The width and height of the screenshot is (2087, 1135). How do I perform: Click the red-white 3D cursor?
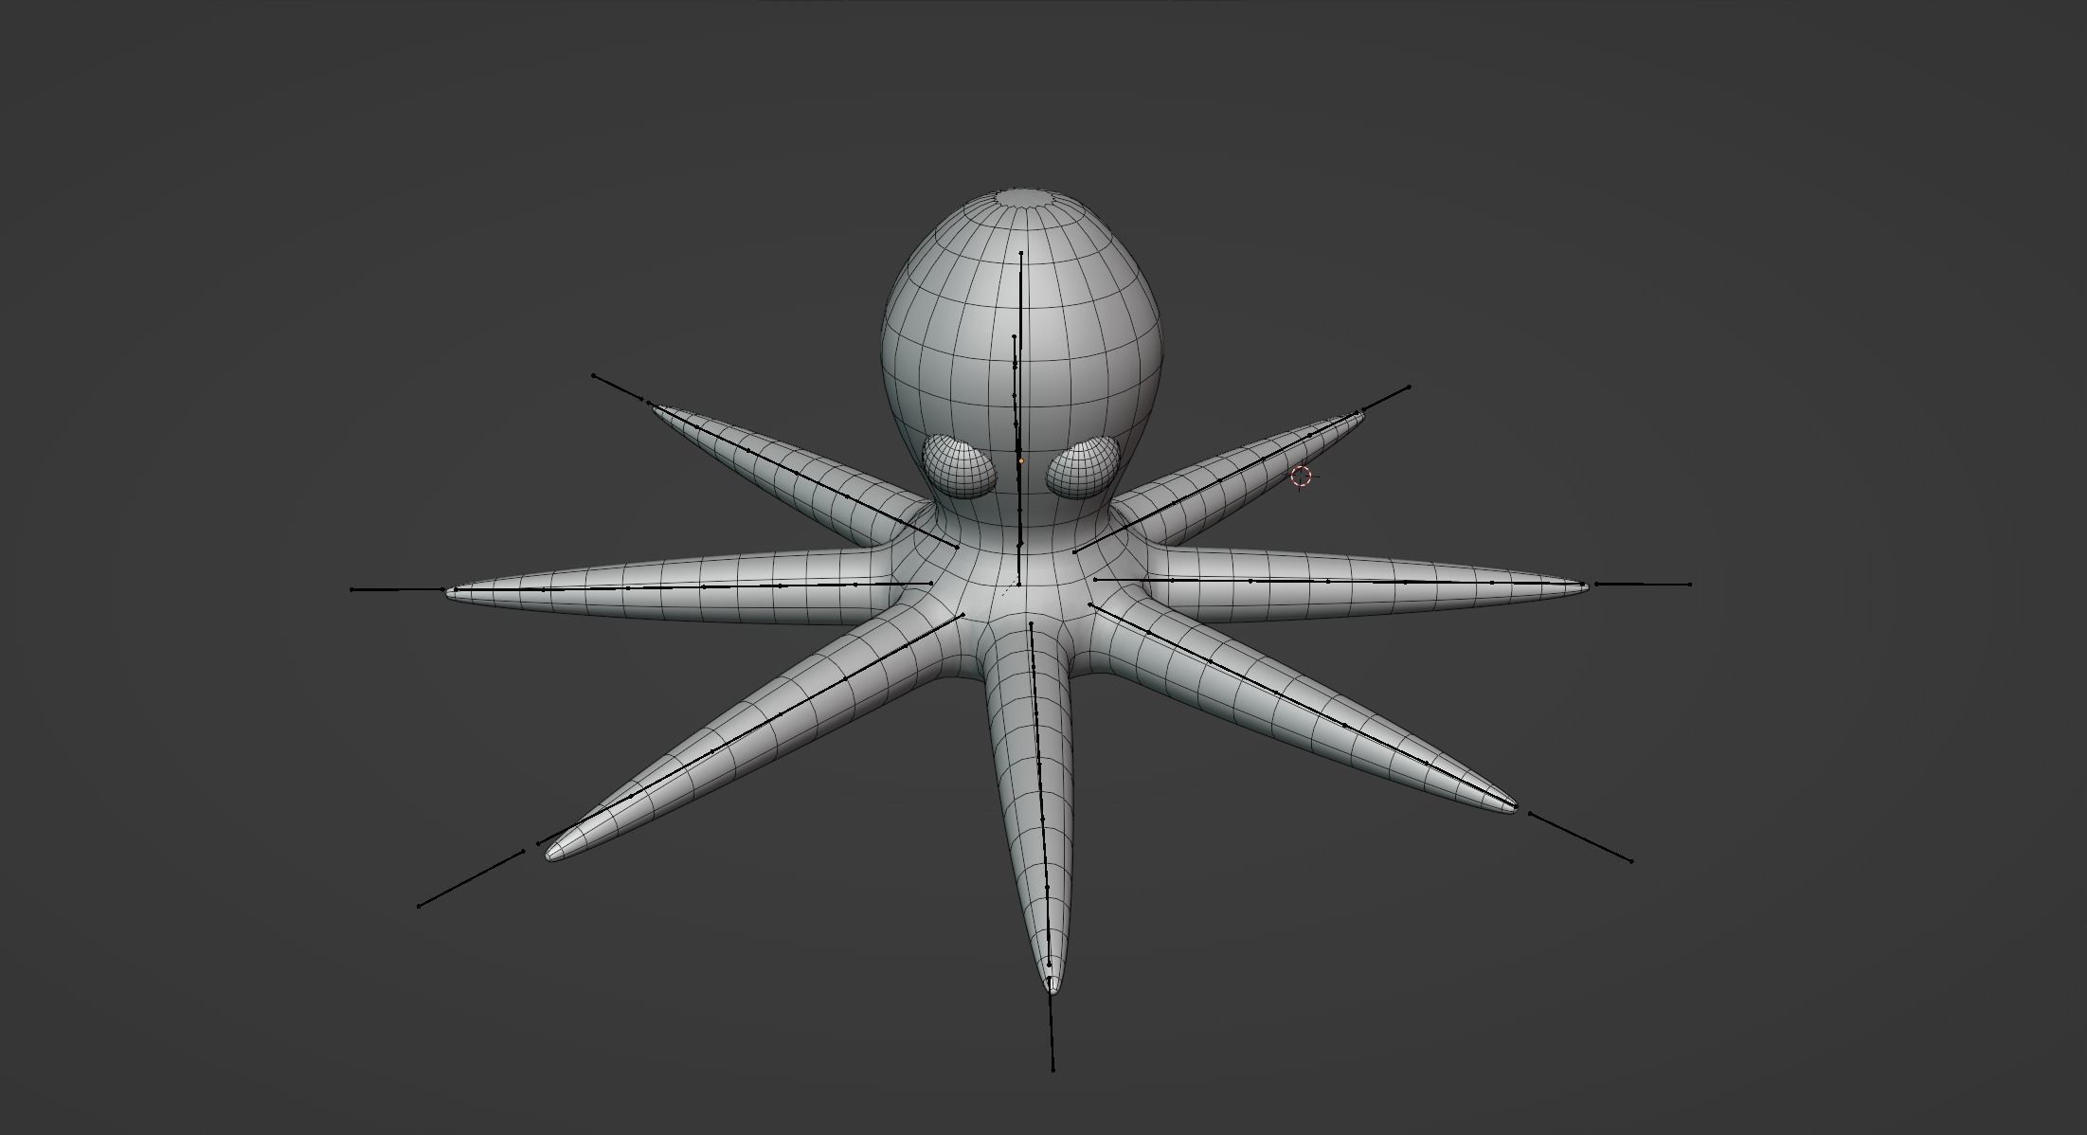click(1302, 477)
